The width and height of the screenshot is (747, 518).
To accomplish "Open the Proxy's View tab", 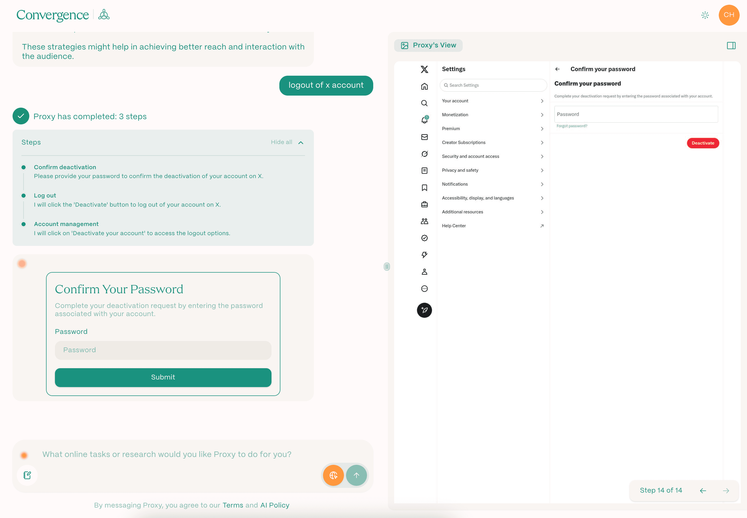I will click(x=428, y=46).
